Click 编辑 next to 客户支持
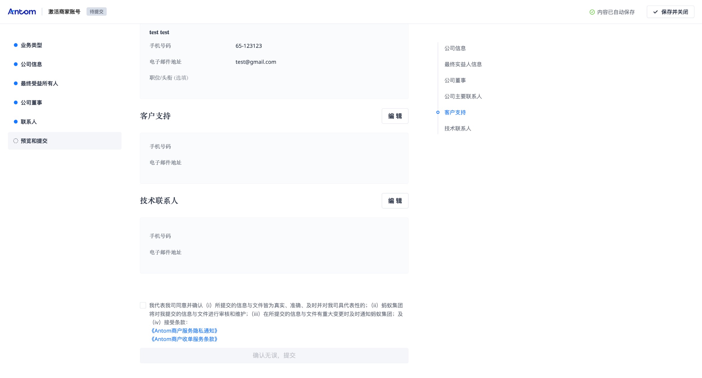This screenshot has width=702, height=378. [395, 116]
